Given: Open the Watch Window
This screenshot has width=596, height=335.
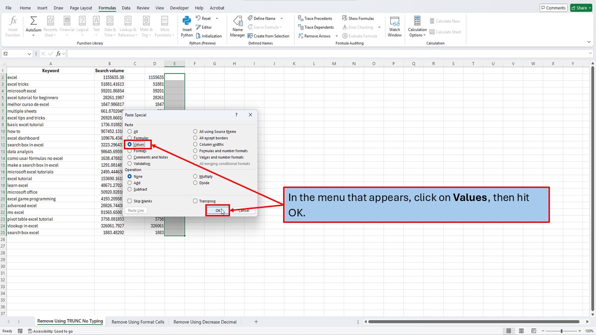Looking at the screenshot, I should [x=394, y=27].
